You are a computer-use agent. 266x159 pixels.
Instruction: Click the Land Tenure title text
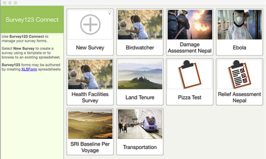(140, 97)
